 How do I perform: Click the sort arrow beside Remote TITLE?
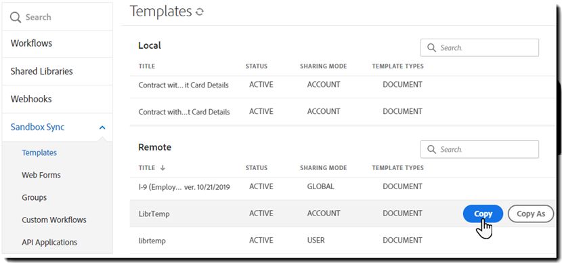tap(163, 167)
